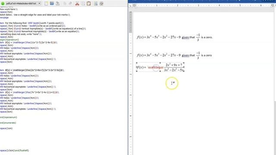Click the Holes line with 'write as an ordered pair'

point(33,26)
